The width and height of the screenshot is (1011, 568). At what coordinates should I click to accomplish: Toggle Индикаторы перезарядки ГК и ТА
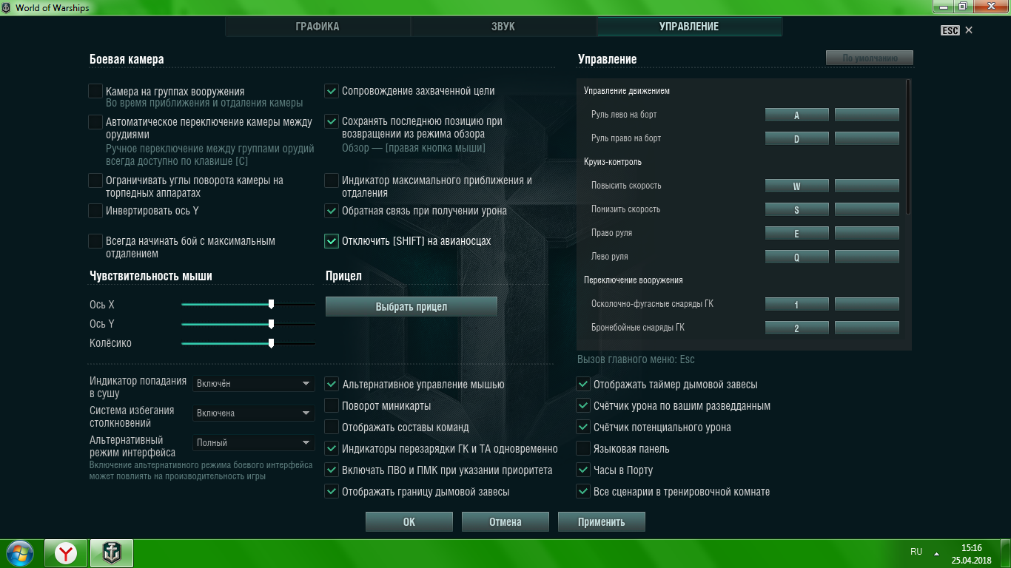(x=332, y=449)
